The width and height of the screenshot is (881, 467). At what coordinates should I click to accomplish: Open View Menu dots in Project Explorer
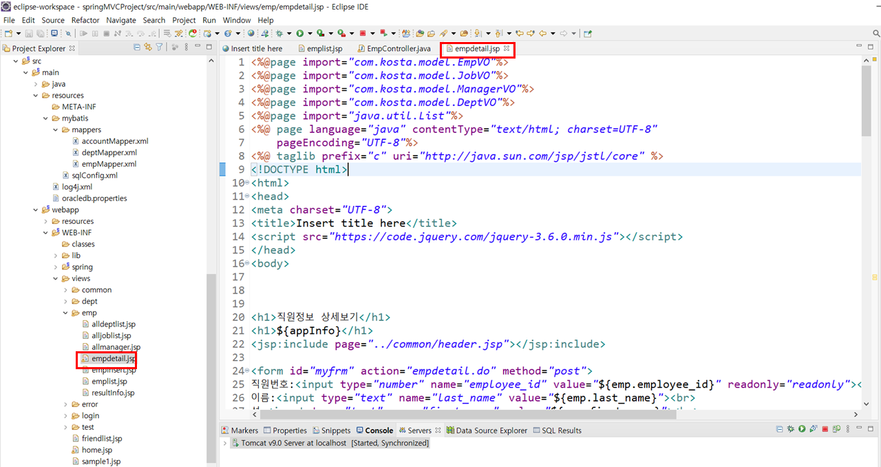(187, 48)
